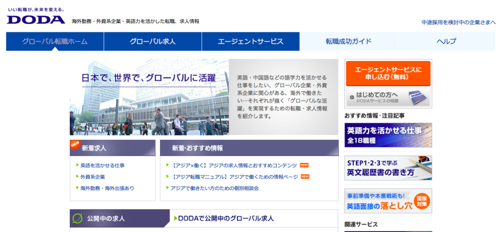
Task: Open 海外勤務・海外出張あり link
Action: (107, 188)
